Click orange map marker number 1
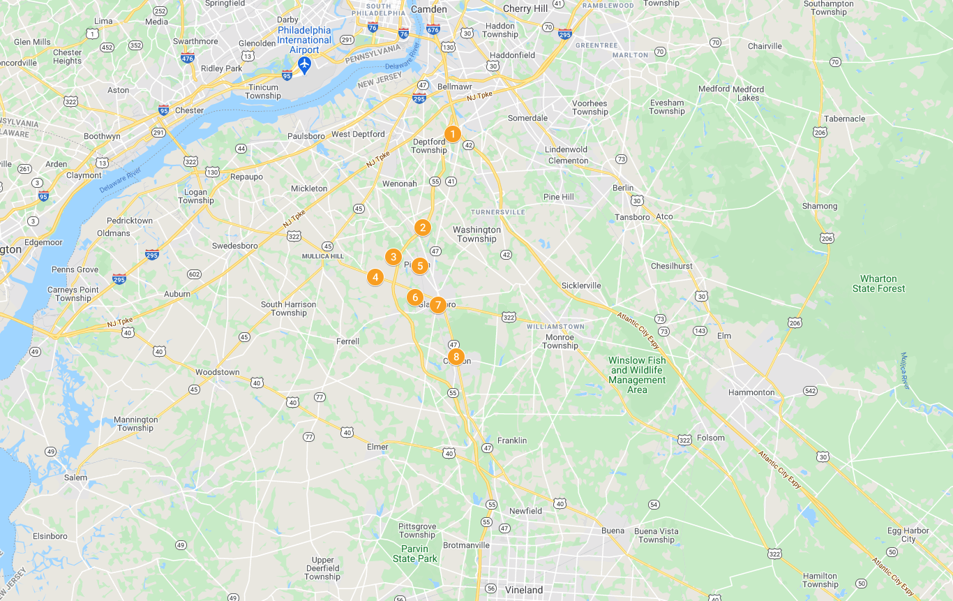 point(453,134)
